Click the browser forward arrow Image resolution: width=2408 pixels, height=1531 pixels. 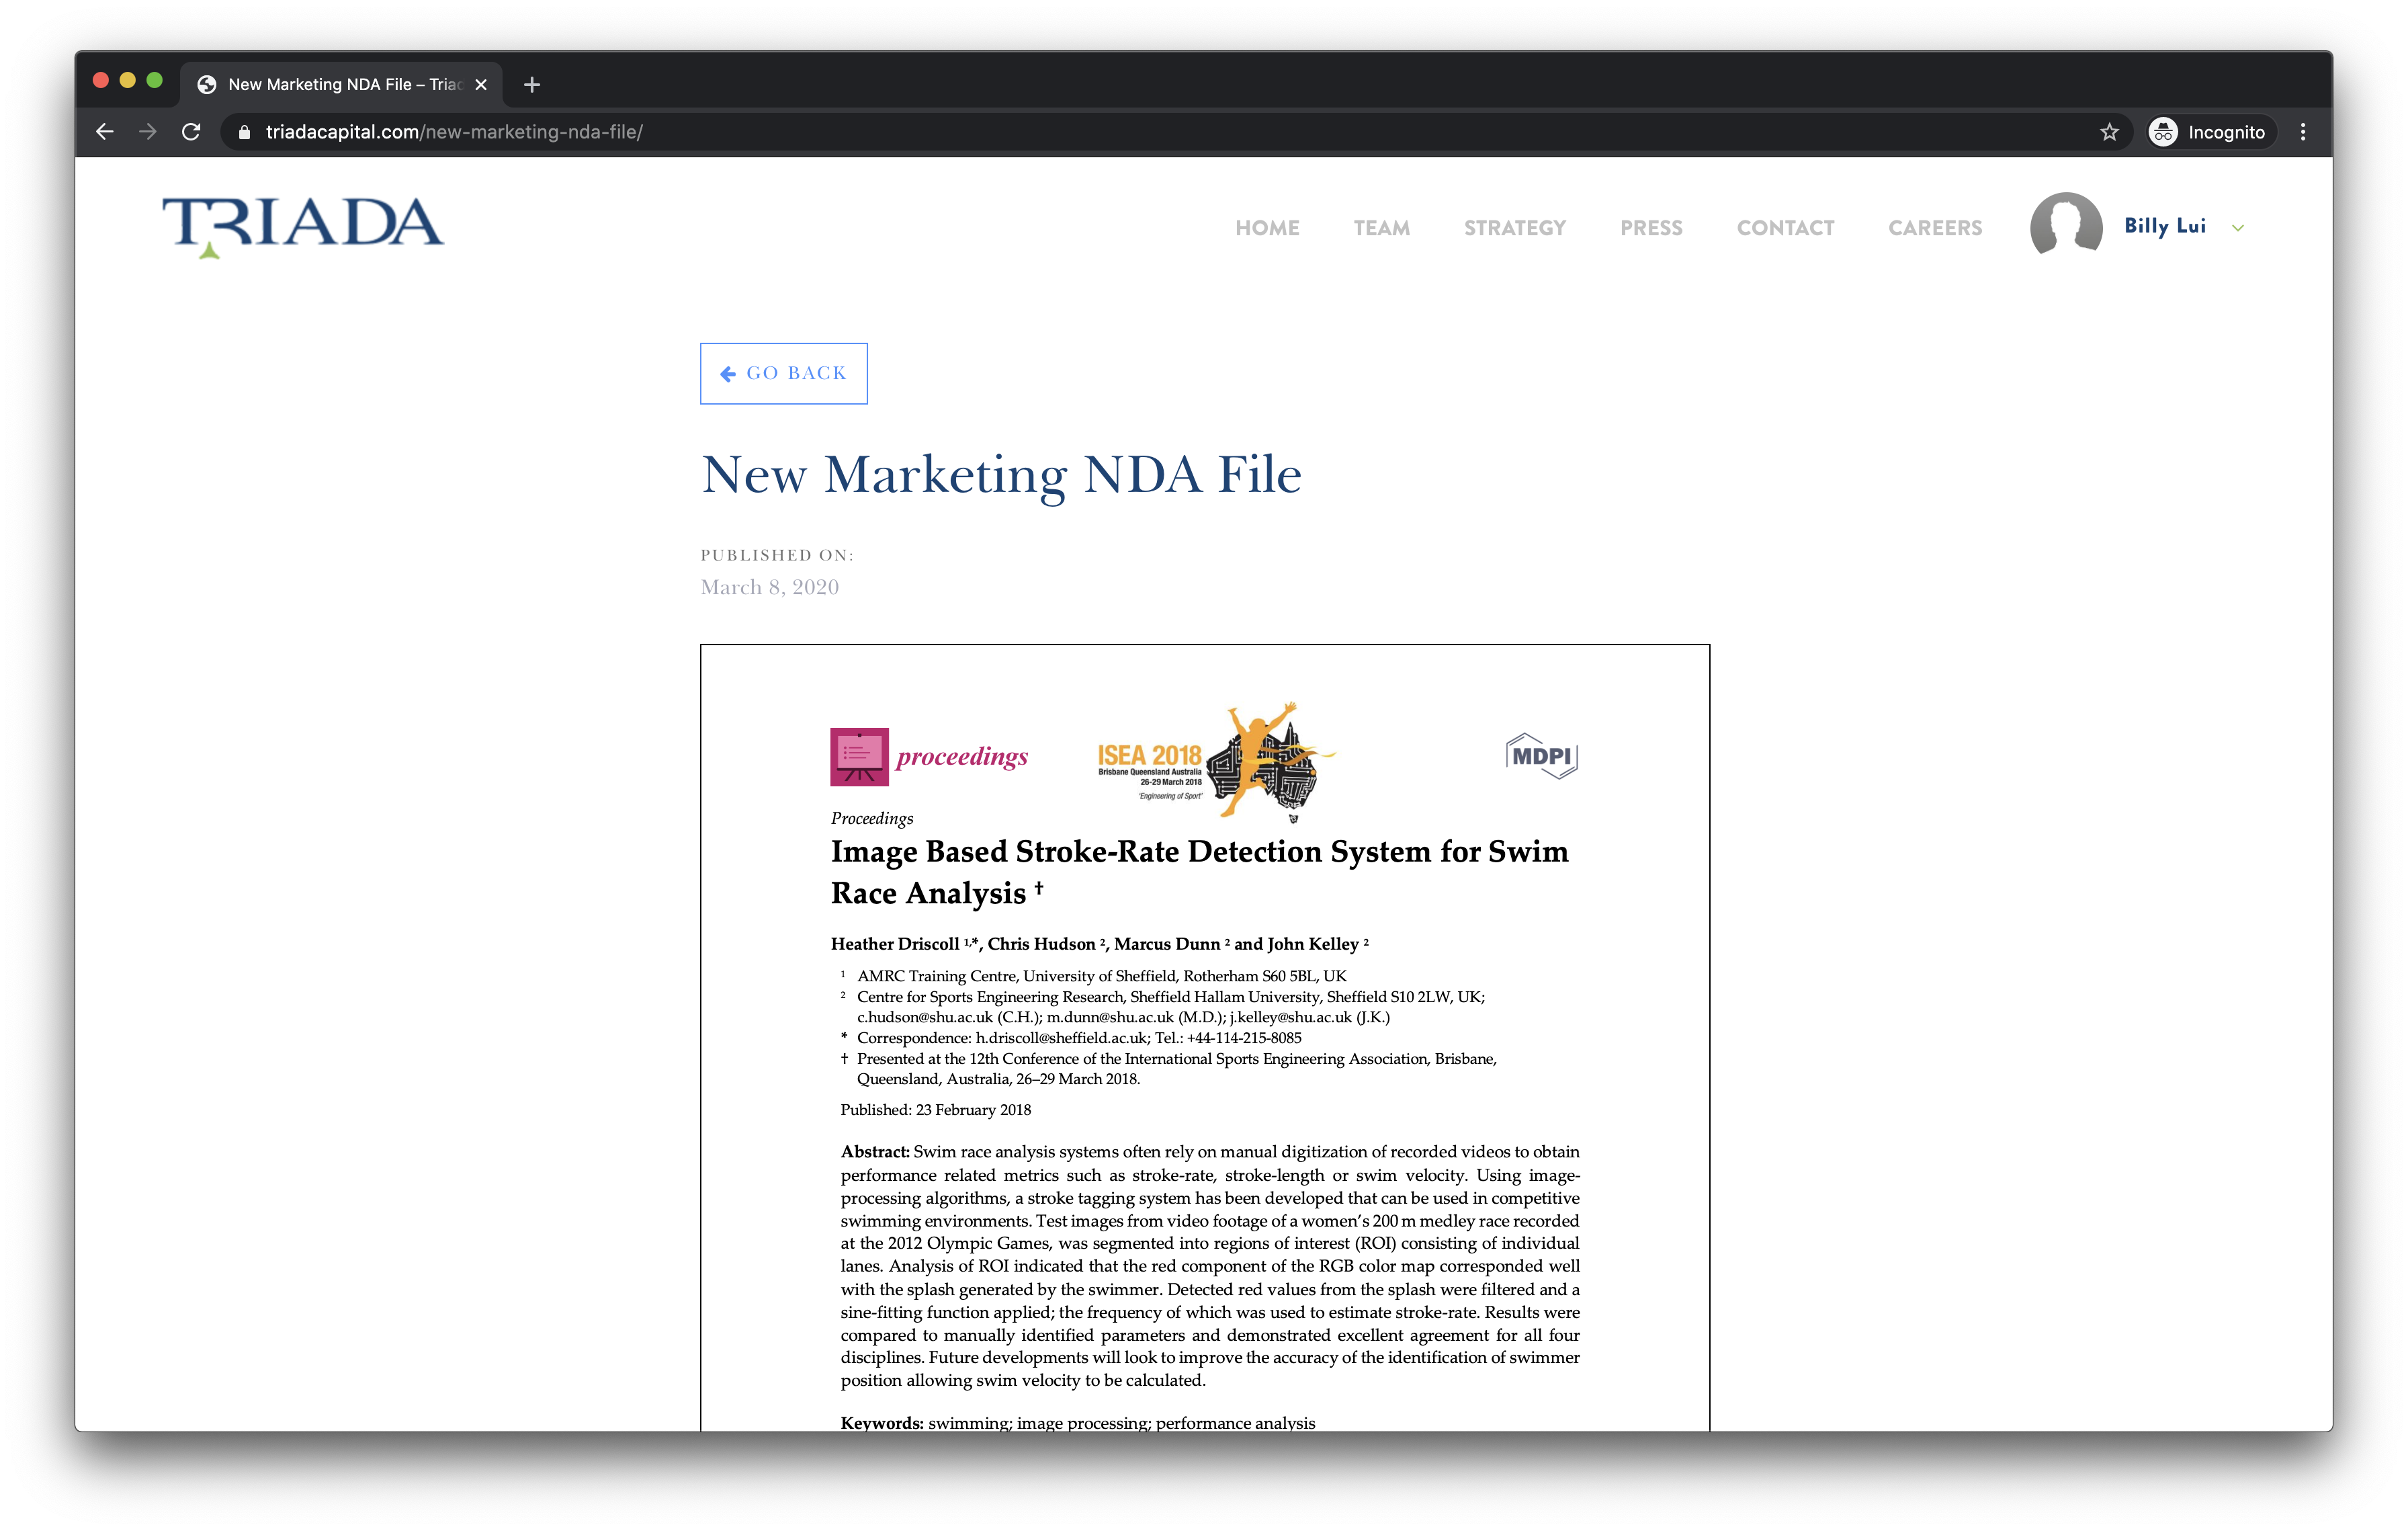[148, 132]
